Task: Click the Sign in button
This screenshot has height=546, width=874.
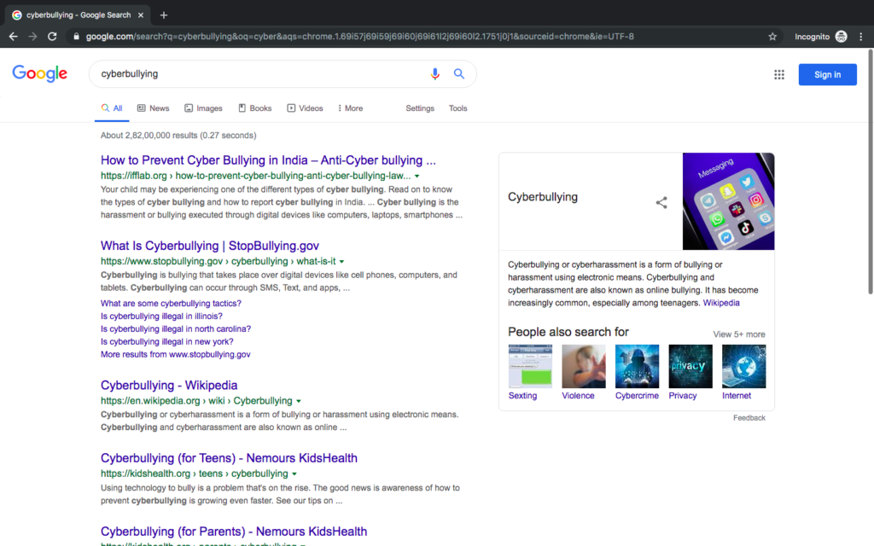Action: 827,75
